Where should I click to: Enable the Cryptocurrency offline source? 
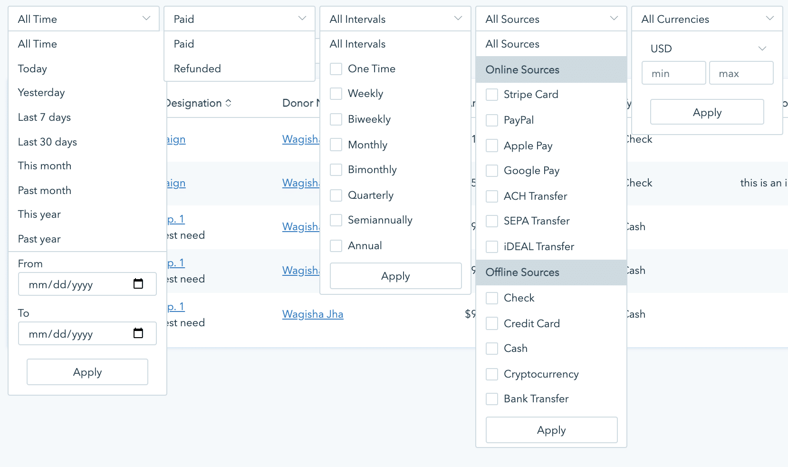(492, 374)
